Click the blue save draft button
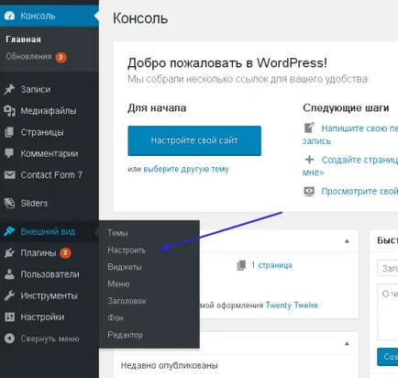Viewport: 398px width, 378px height. point(388,357)
